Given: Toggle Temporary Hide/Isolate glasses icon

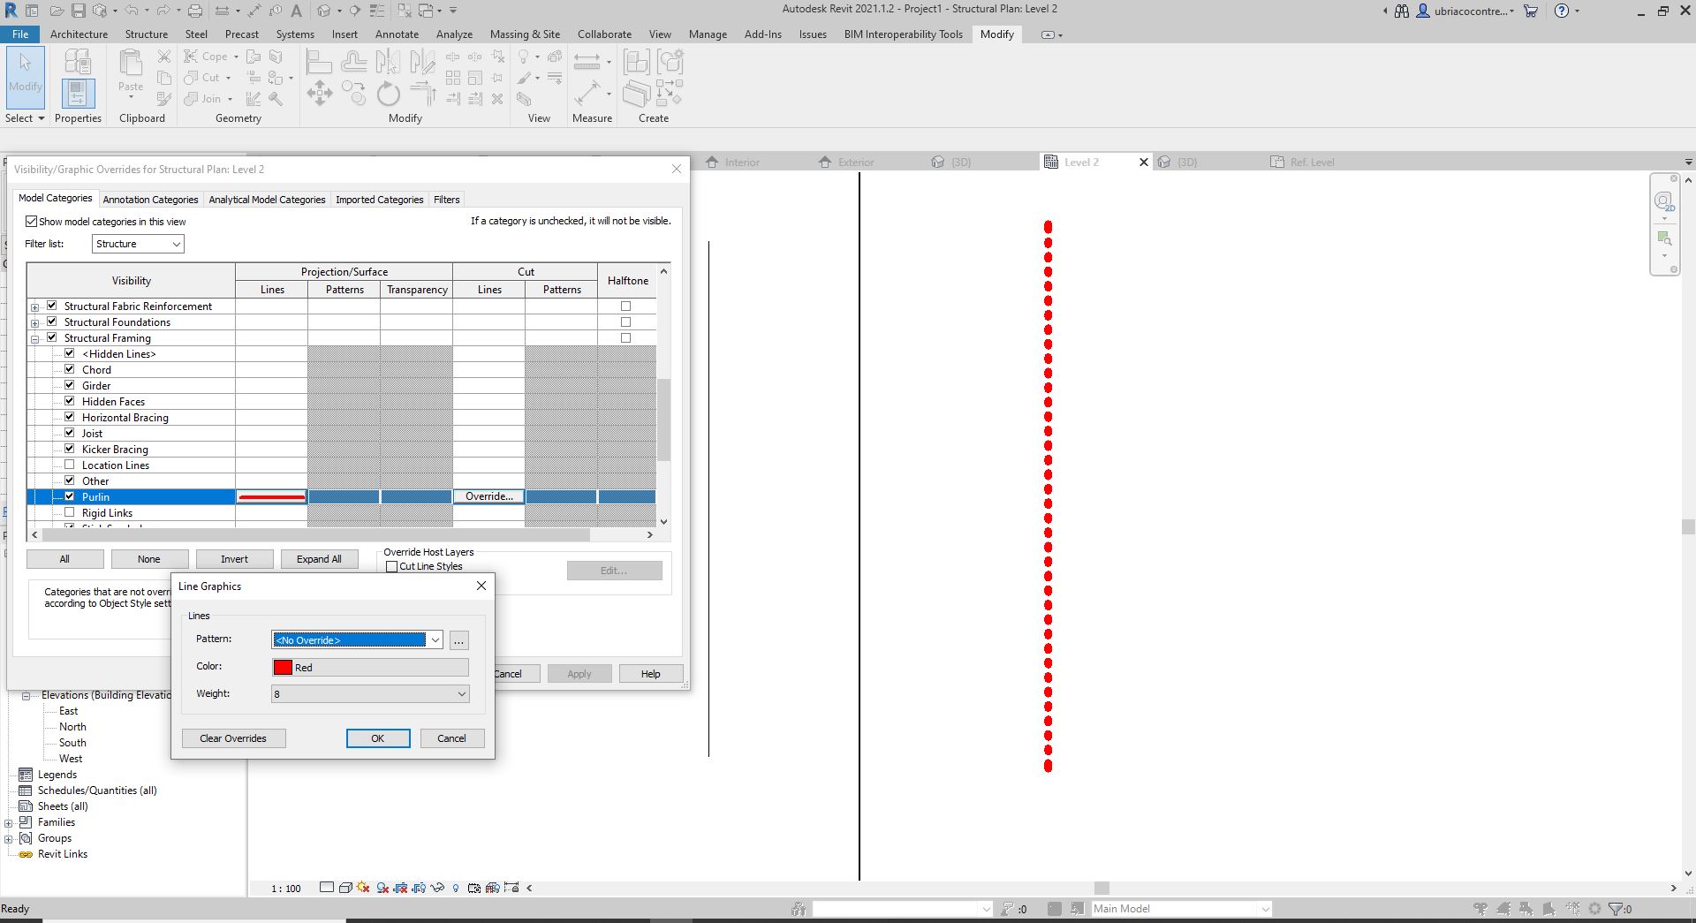Looking at the screenshot, I should coord(437,889).
